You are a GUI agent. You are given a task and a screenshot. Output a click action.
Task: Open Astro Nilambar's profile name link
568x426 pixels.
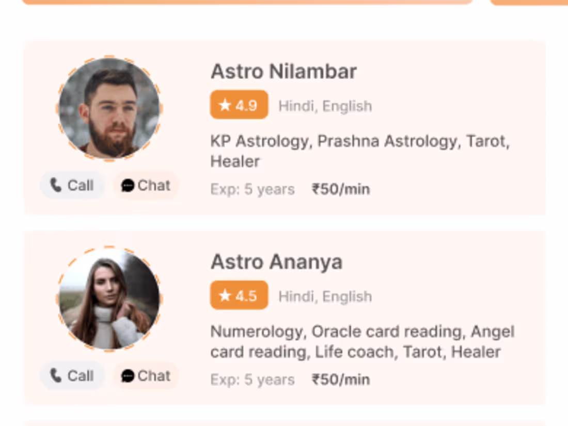point(283,72)
